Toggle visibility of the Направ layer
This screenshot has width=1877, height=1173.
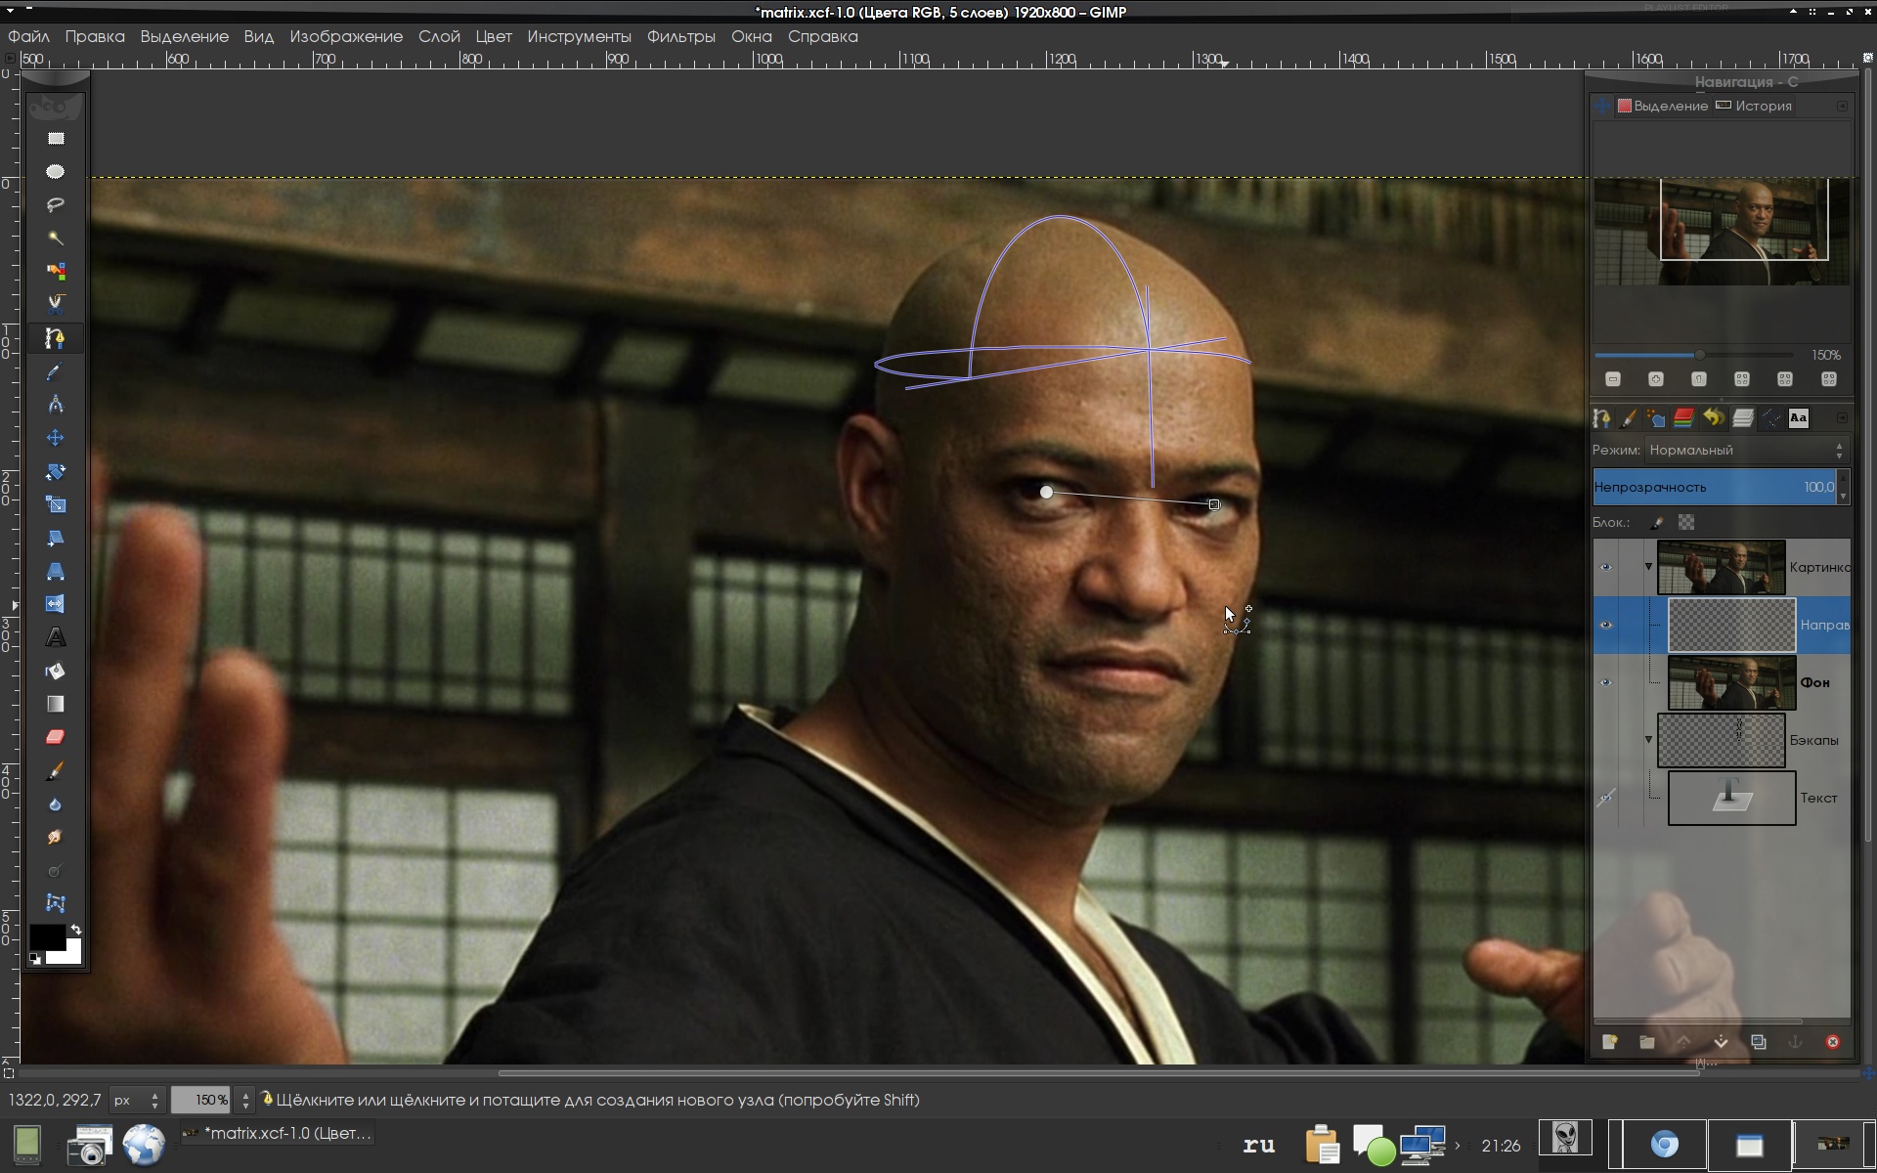[1605, 625]
